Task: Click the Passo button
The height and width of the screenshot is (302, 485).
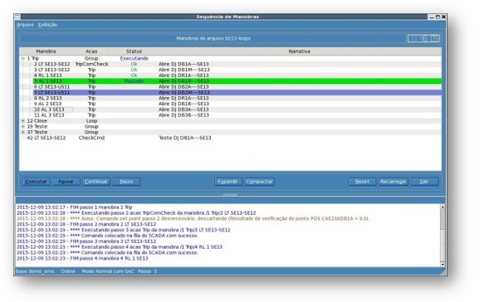Action: pyautogui.click(x=126, y=182)
